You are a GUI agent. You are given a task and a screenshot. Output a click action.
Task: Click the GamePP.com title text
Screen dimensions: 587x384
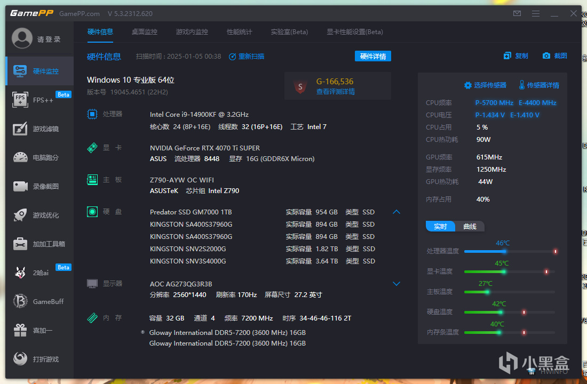click(80, 14)
